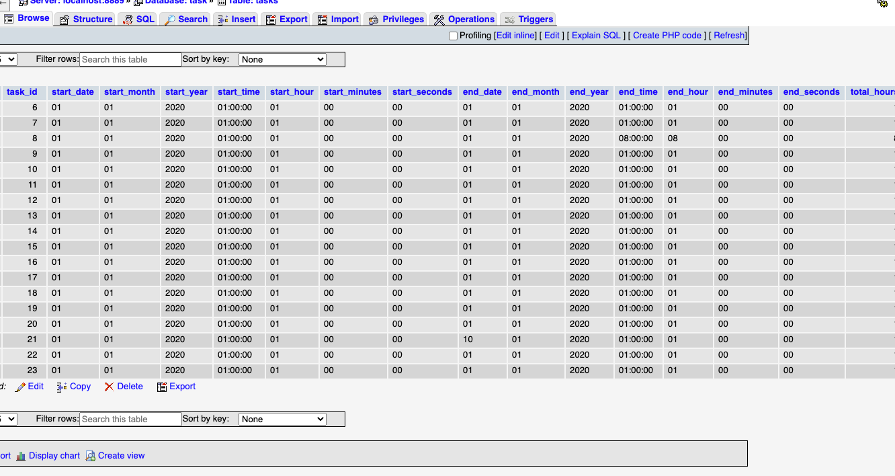895x476 pixels.
Task: Click the Insert tab icon
Action: tap(223, 19)
